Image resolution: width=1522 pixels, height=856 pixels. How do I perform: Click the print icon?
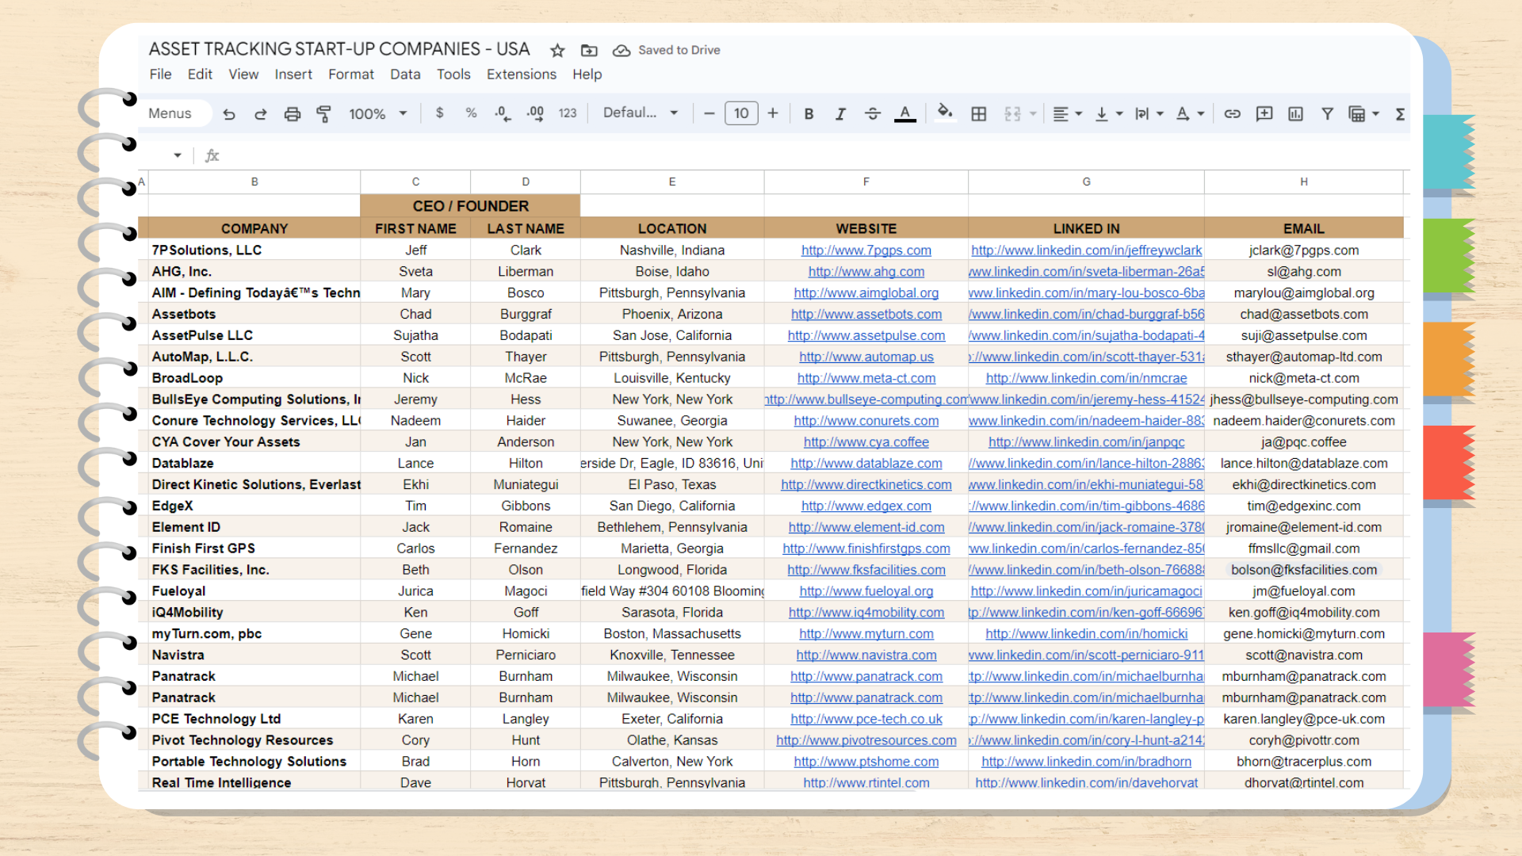[x=293, y=114]
